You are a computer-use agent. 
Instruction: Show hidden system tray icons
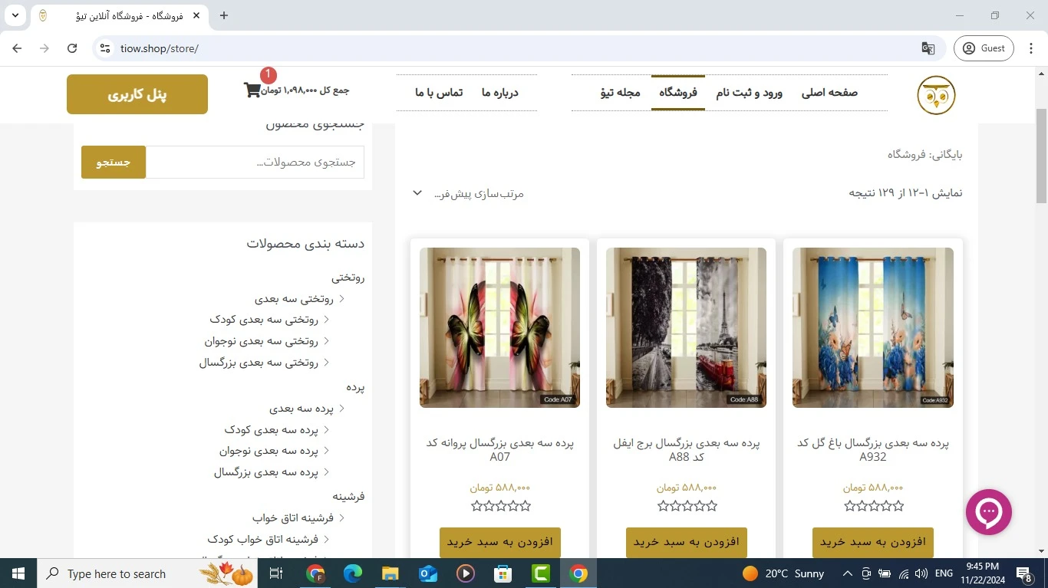[x=847, y=573]
